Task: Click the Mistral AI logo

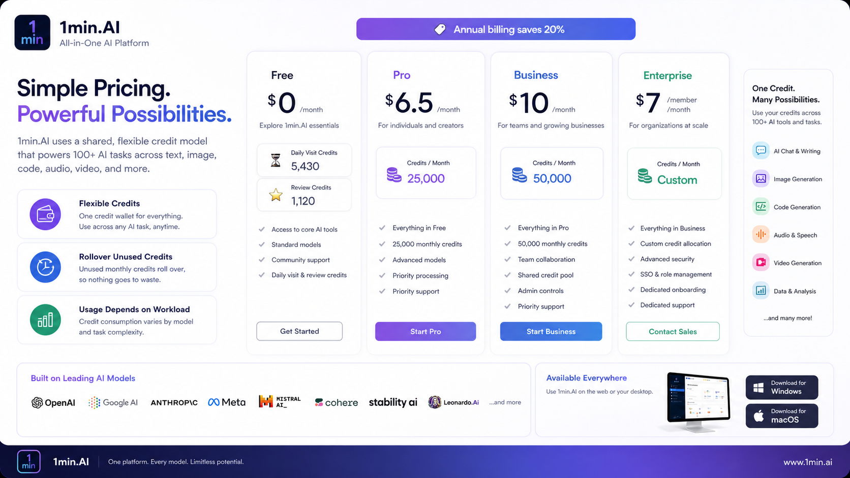Action: coord(280,402)
